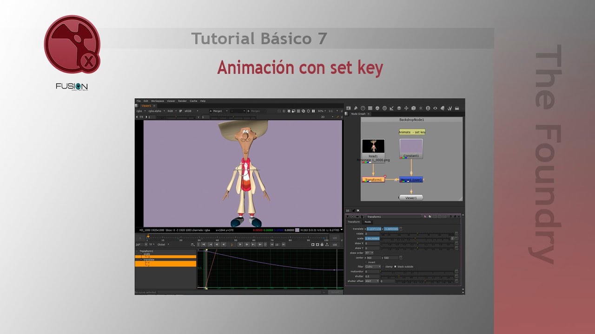Open the 3D nodes cube icon
The height and width of the screenshot is (334, 595).
(414, 108)
